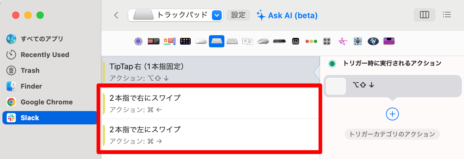
Task: Choose the grey normal mouse icon
Action: click(263, 41)
